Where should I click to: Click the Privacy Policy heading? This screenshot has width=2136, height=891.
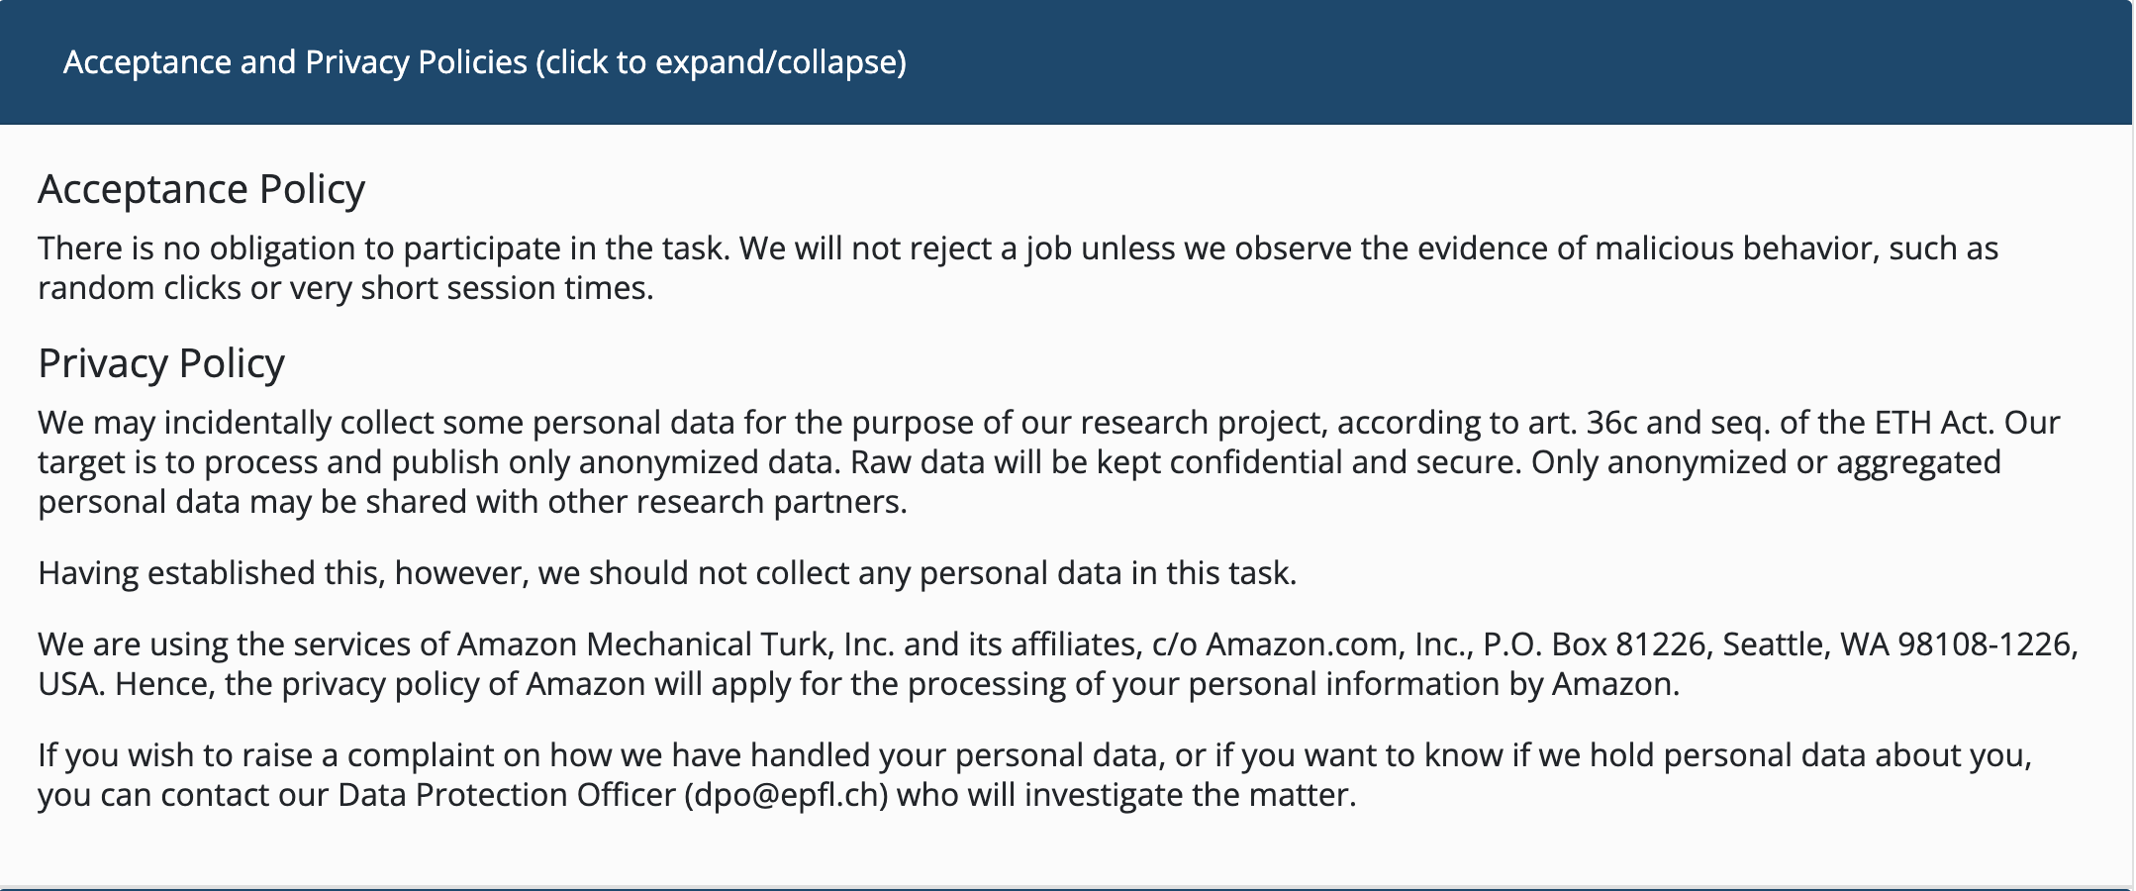click(161, 363)
